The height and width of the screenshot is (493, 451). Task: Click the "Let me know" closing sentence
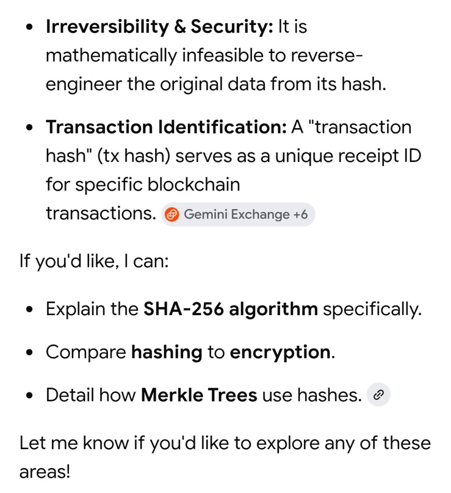(x=225, y=443)
